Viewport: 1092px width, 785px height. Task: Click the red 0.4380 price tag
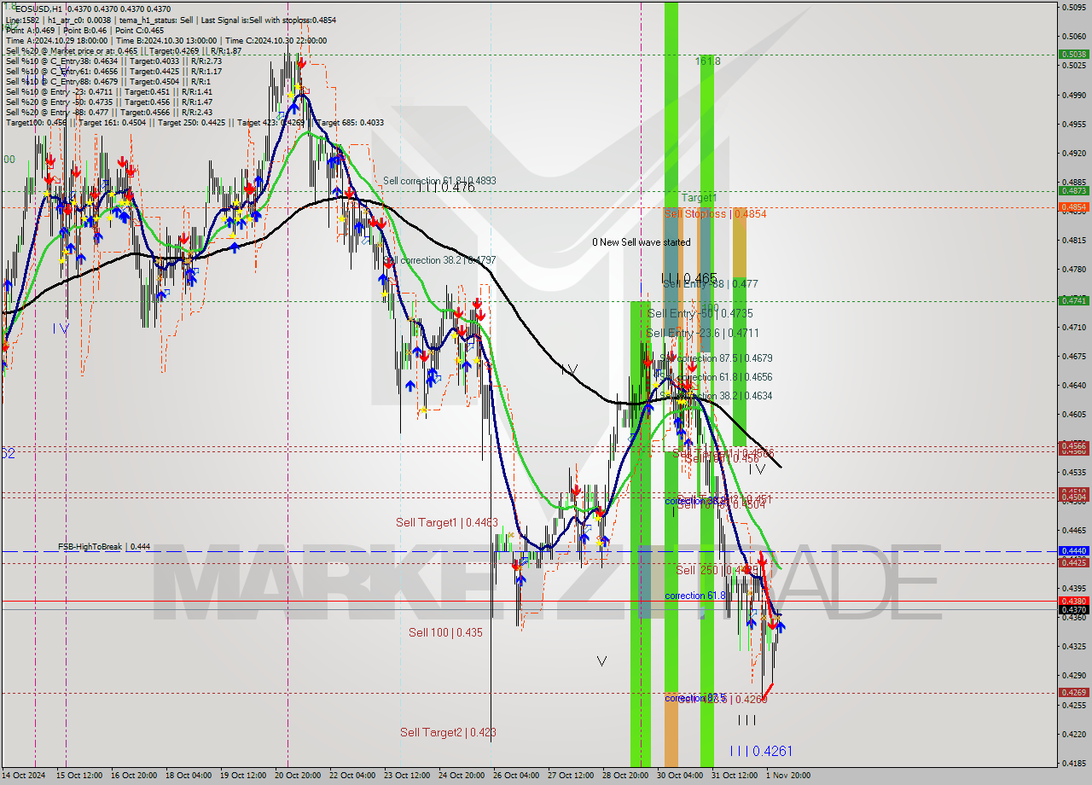pos(1073,601)
